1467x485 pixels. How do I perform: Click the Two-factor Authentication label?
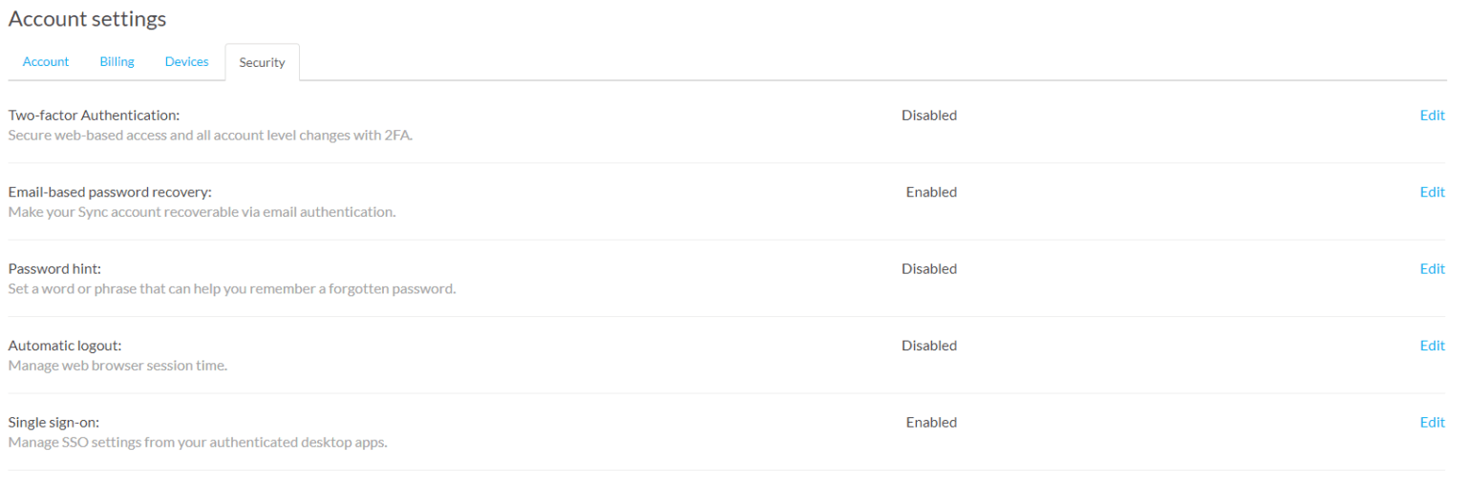[x=94, y=116]
